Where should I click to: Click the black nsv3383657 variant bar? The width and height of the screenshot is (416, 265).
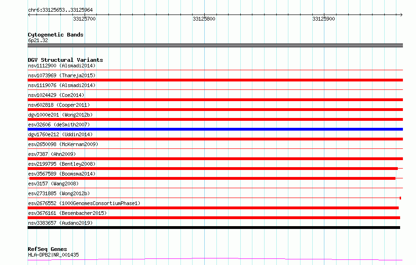point(214,228)
